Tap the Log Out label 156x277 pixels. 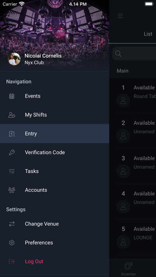click(x=34, y=261)
